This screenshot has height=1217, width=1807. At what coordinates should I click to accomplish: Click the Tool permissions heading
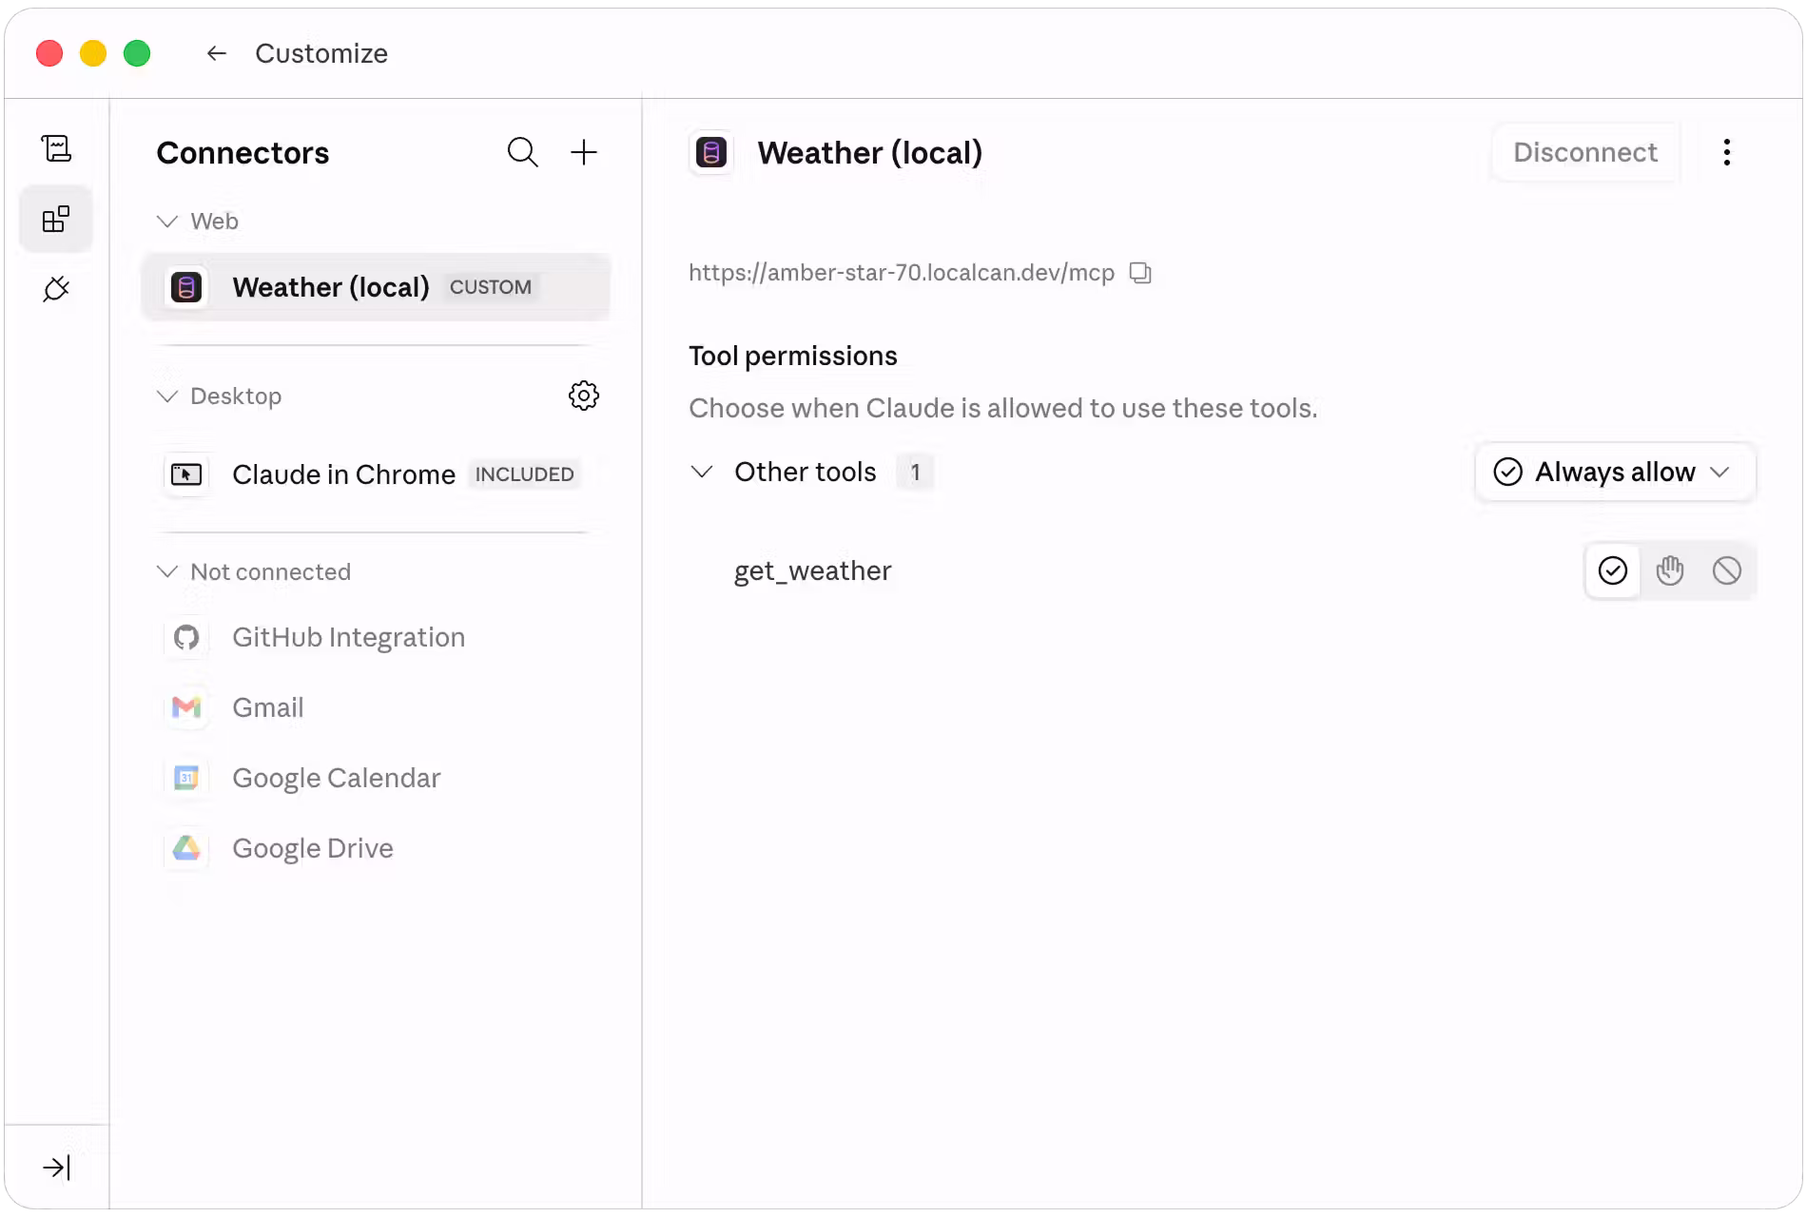coord(793,356)
